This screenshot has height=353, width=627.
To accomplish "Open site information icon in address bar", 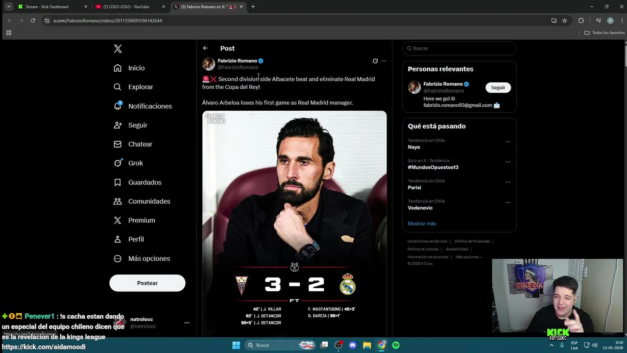I will [x=47, y=21].
